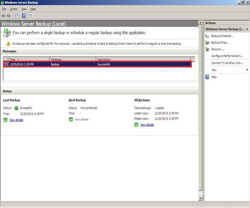This screenshot has height=208, width=250.
Task: Click the Backup Schedule icon in Actions
Action: 207,36
